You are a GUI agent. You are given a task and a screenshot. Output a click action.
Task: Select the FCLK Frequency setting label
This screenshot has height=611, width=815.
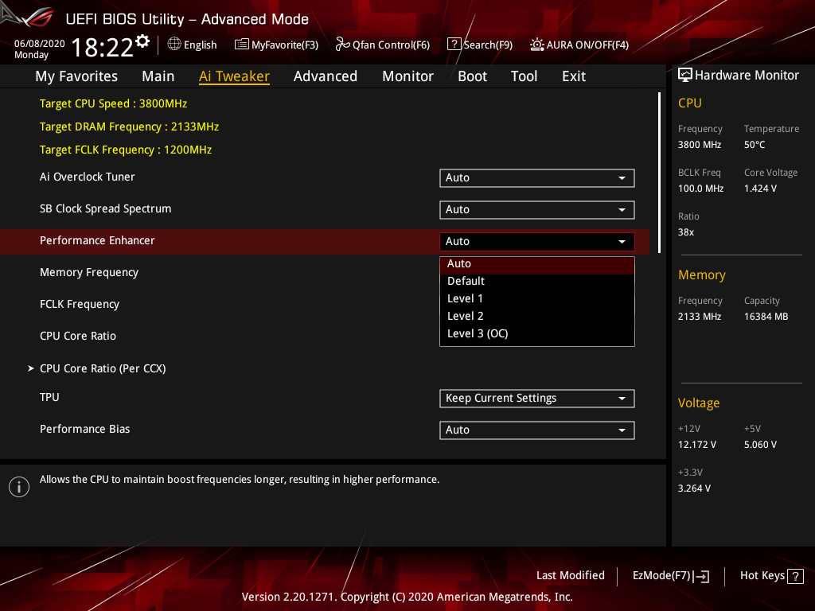click(80, 305)
